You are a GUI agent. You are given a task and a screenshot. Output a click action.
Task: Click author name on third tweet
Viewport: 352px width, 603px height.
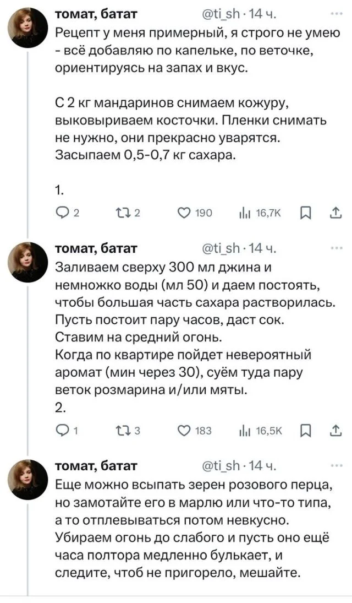[x=97, y=466]
